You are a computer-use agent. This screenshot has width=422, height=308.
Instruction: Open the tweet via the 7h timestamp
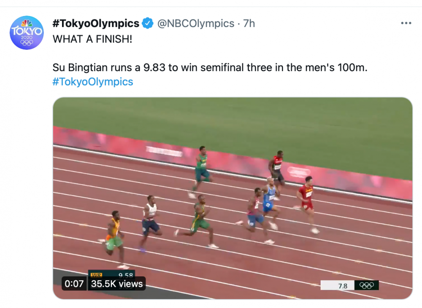249,24
